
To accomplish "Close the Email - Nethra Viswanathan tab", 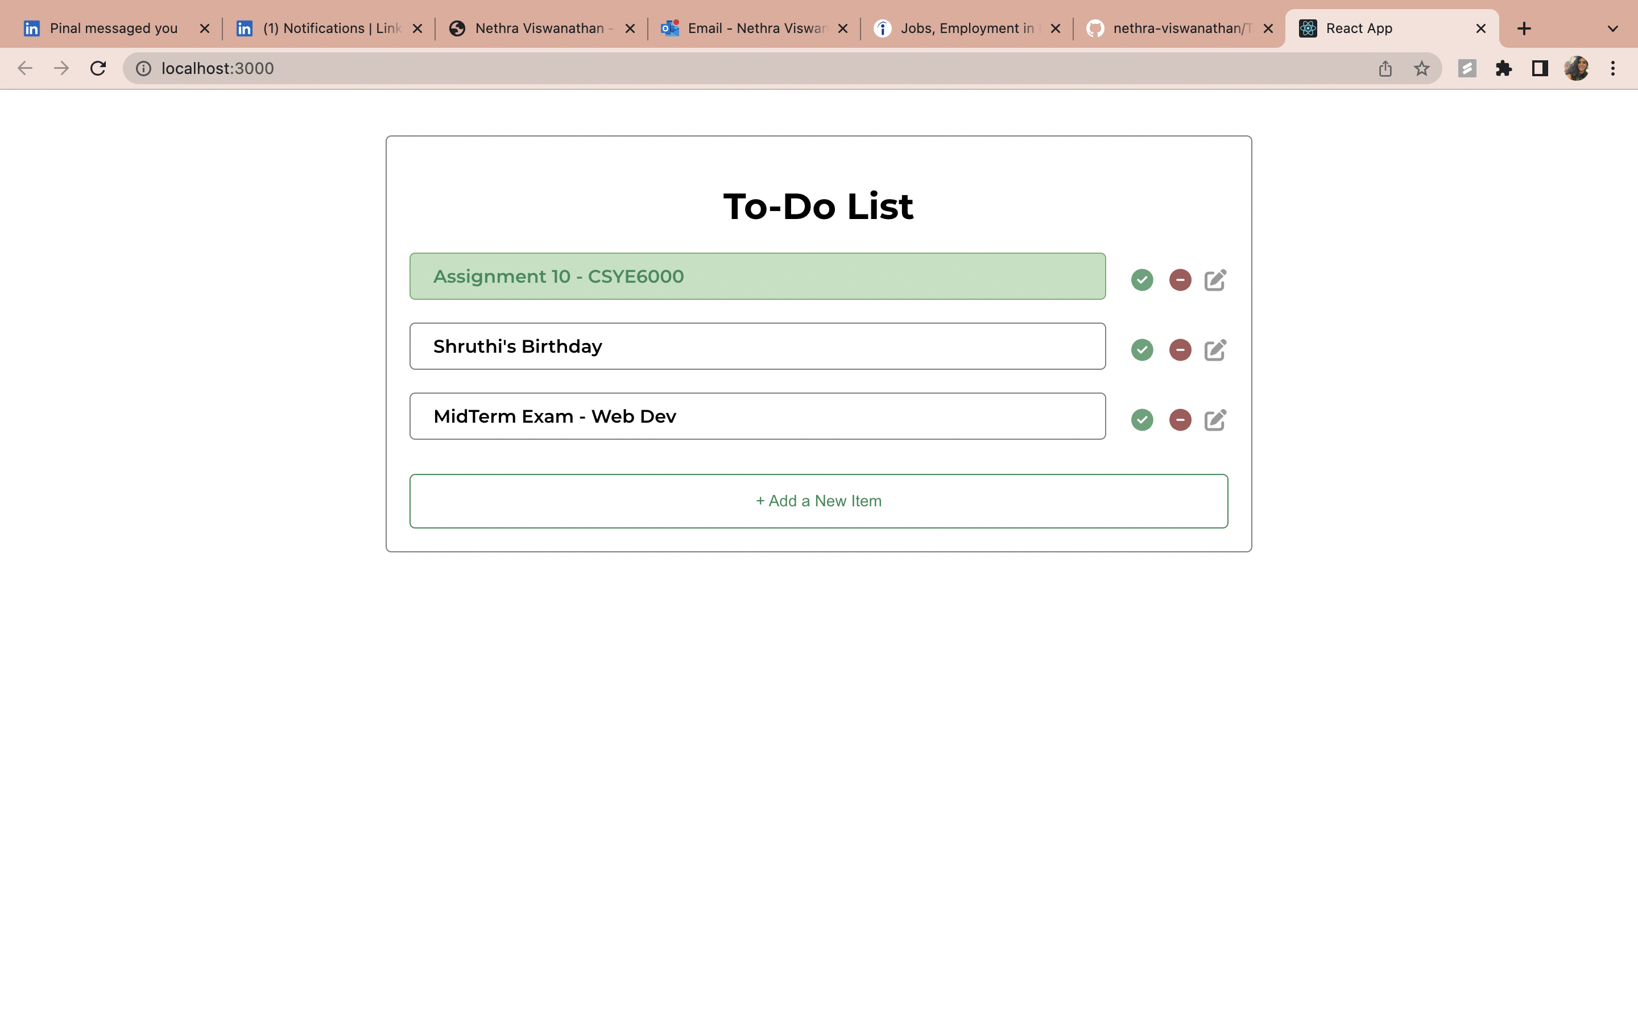I will [x=843, y=28].
